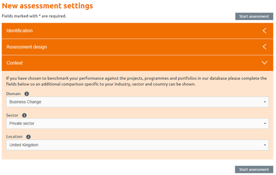
Task: Click the New assessment settings heading
Action: pos(48,6)
